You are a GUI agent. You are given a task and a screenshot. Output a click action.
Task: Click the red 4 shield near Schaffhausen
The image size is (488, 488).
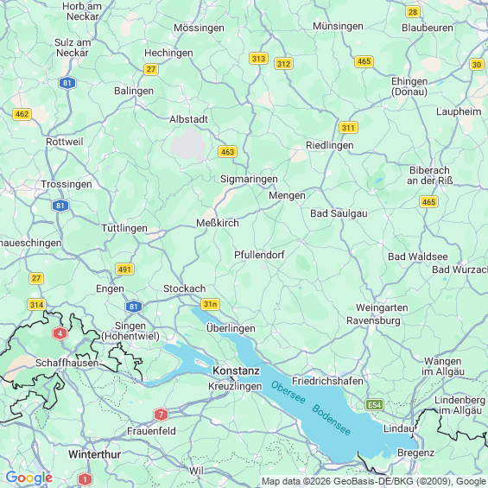click(x=60, y=334)
